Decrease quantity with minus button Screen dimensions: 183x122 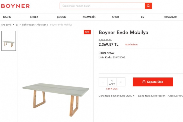coord(103,82)
